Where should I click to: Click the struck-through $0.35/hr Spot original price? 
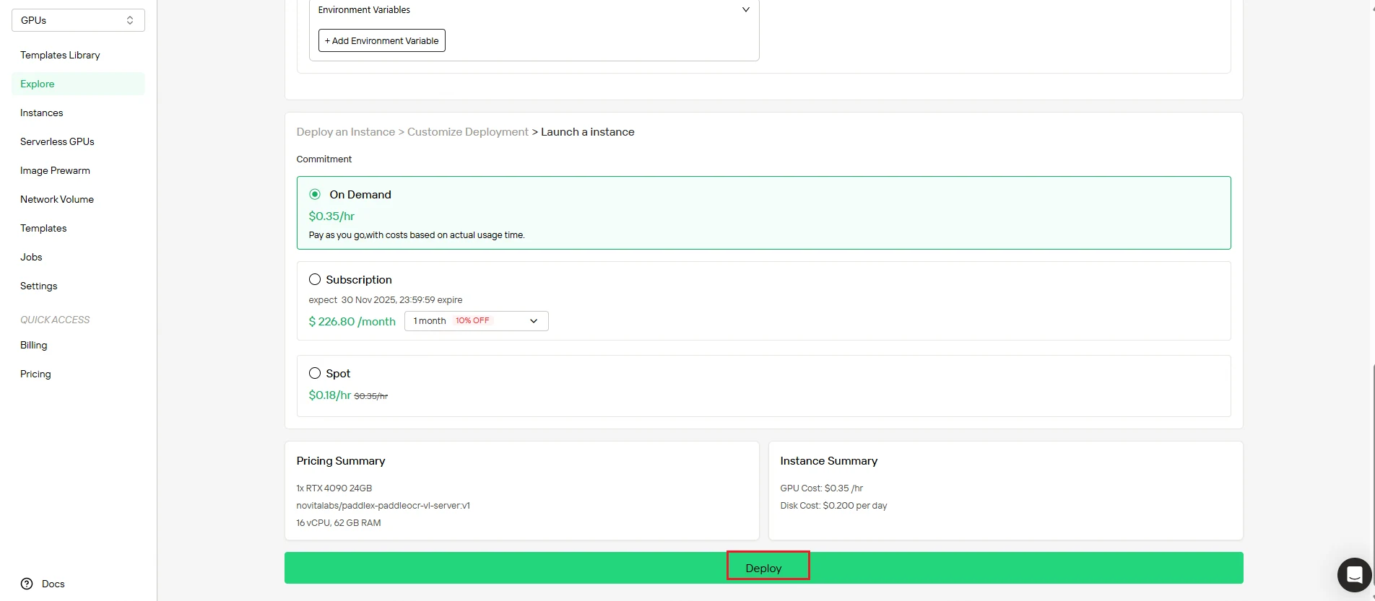click(370, 396)
